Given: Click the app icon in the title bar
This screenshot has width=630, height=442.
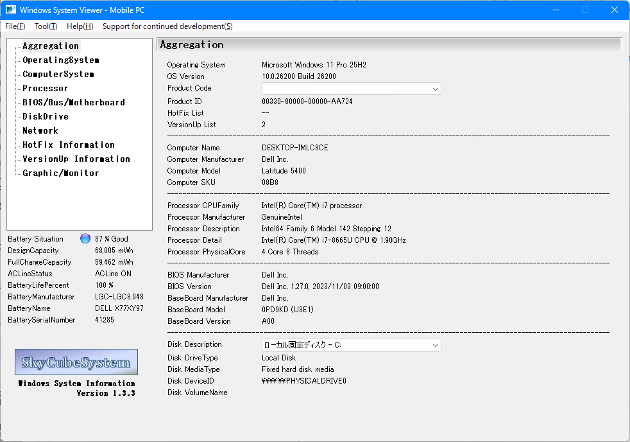Looking at the screenshot, I should click(x=11, y=10).
